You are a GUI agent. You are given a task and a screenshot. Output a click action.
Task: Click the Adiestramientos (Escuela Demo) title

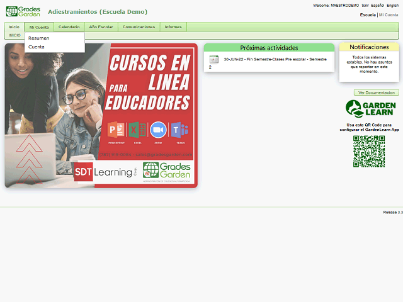(x=98, y=12)
